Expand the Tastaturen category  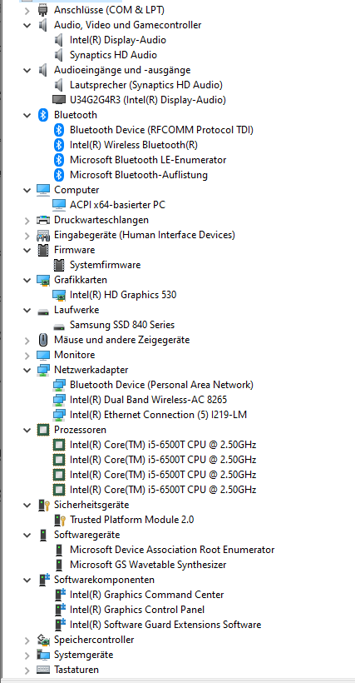[27, 670]
